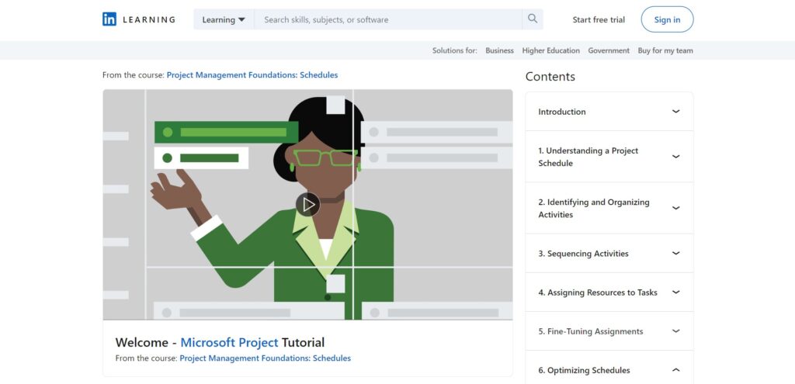Image resolution: width=795 pixels, height=384 pixels.
Task: Open Higher Education solutions link
Action: (550, 50)
